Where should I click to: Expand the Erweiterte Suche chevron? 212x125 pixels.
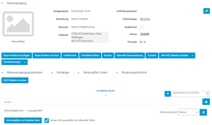106,95
